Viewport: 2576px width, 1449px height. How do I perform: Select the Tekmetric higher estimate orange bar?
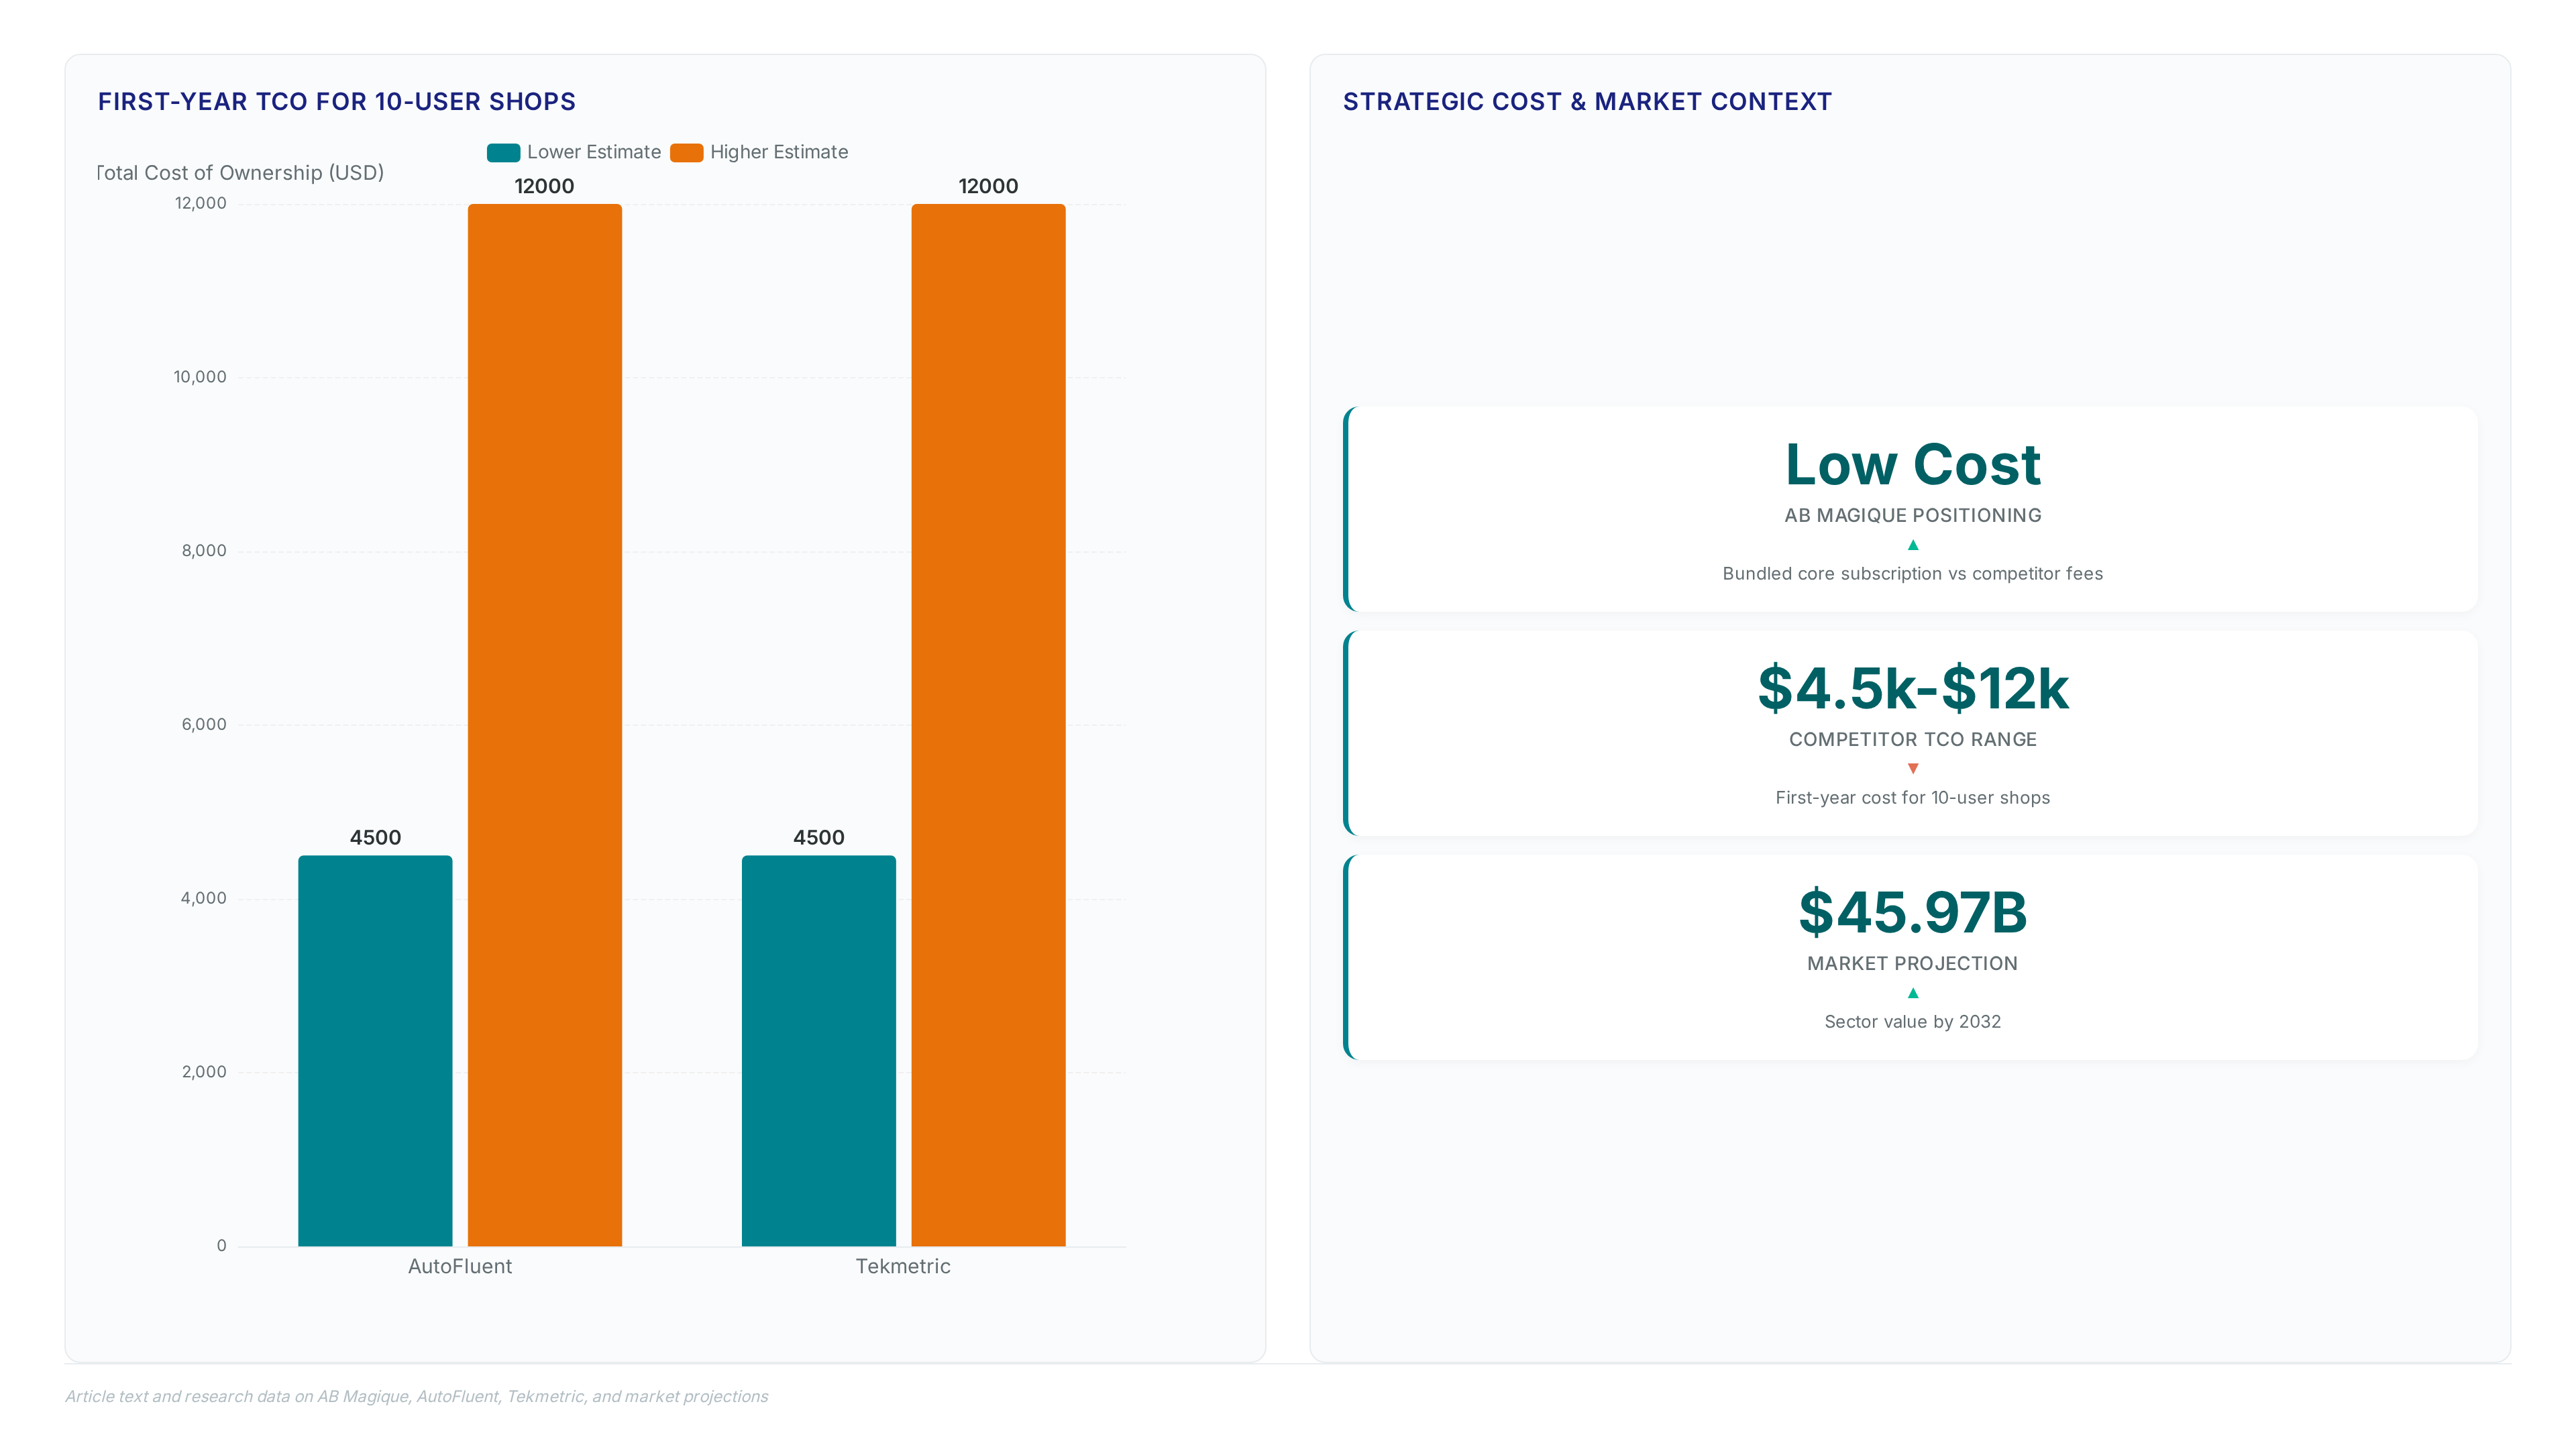click(x=988, y=725)
